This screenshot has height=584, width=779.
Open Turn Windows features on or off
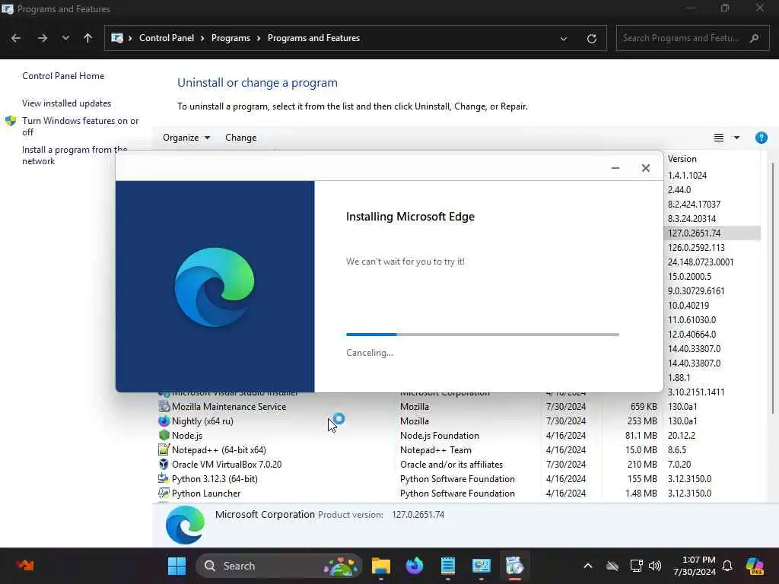tap(81, 126)
